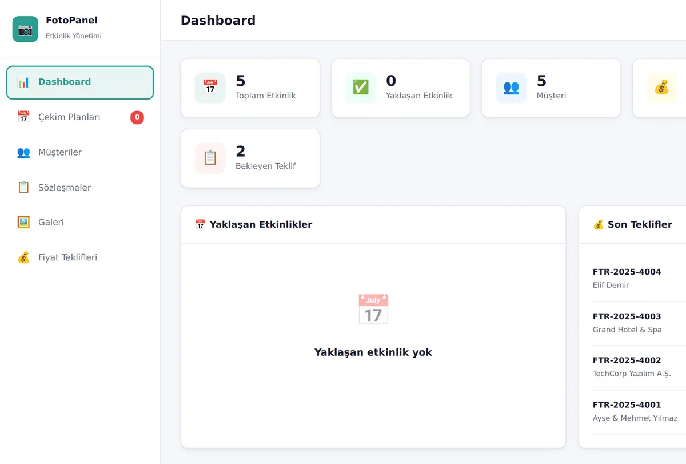Click the money bag icon beside Son Teklifler
The height and width of the screenshot is (464, 686).
coord(599,224)
